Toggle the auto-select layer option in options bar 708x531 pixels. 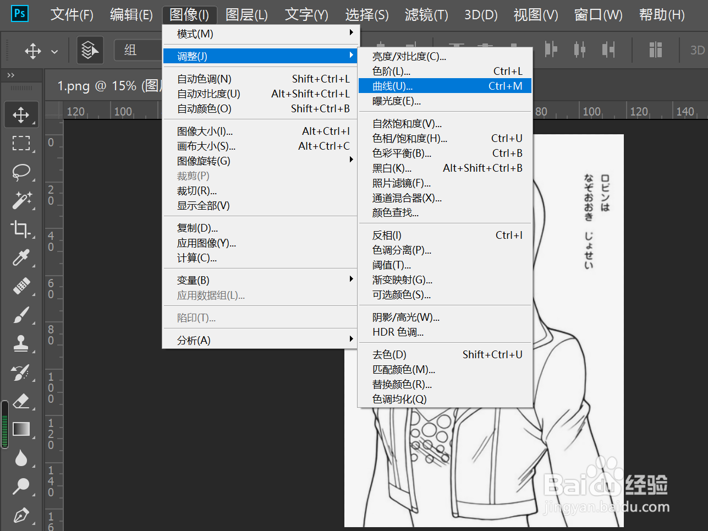tap(90, 50)
